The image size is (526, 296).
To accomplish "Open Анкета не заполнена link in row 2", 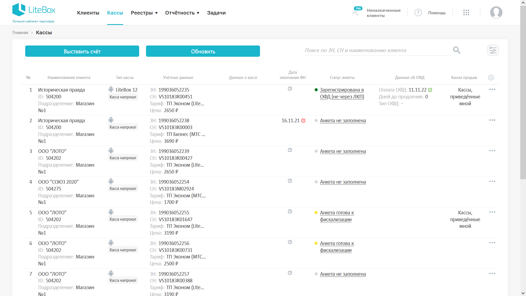I will tap(343, 121).
